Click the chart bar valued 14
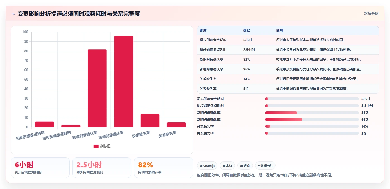This screenshot has width=390, height=189. 150,121
